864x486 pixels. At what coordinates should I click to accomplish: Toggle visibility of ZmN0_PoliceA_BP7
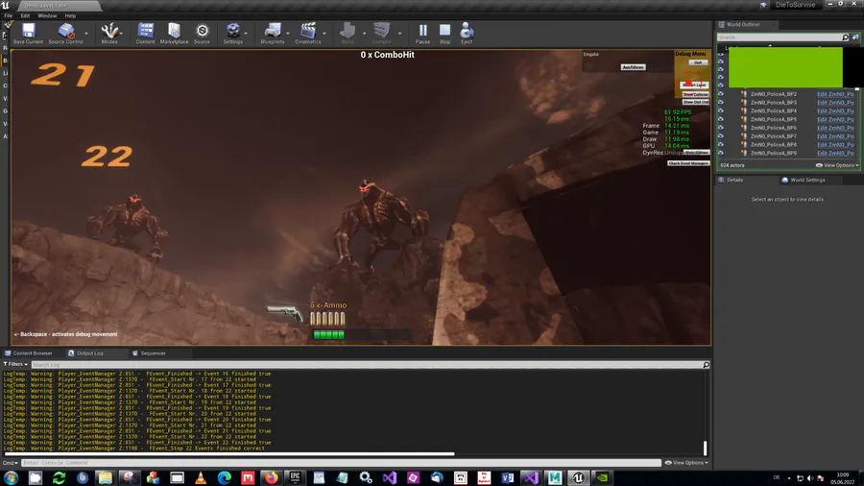(721, 136)
